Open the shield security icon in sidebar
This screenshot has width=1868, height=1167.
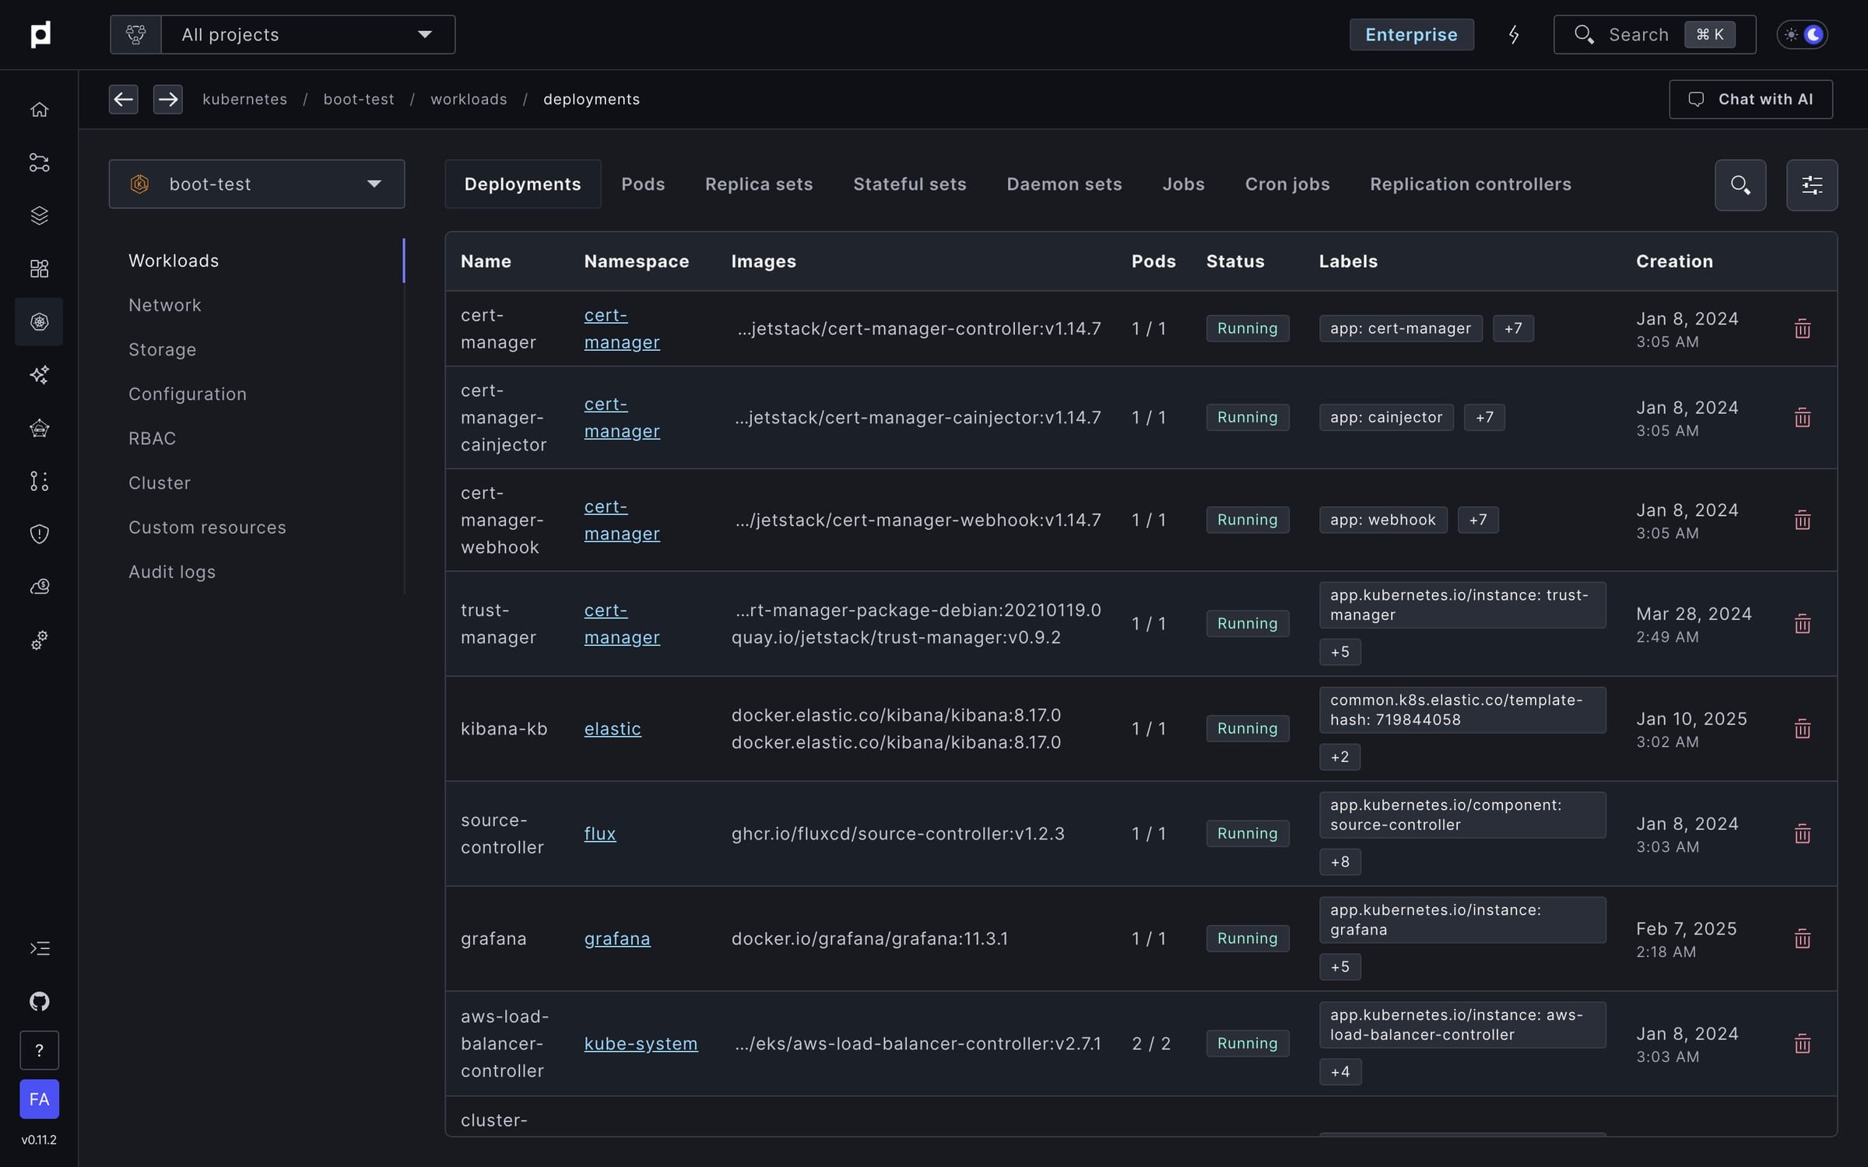(x=39, y=533)
